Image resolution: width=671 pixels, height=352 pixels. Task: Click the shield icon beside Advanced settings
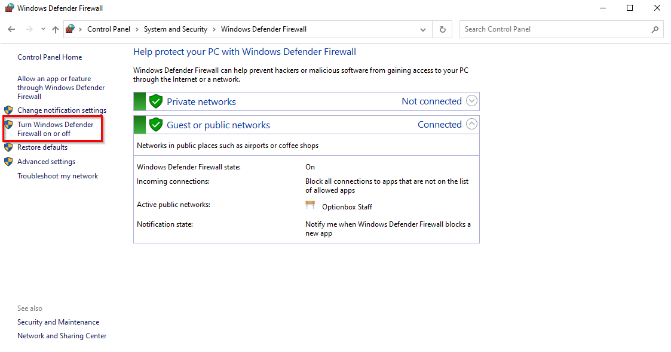click(x=8, y=162)
